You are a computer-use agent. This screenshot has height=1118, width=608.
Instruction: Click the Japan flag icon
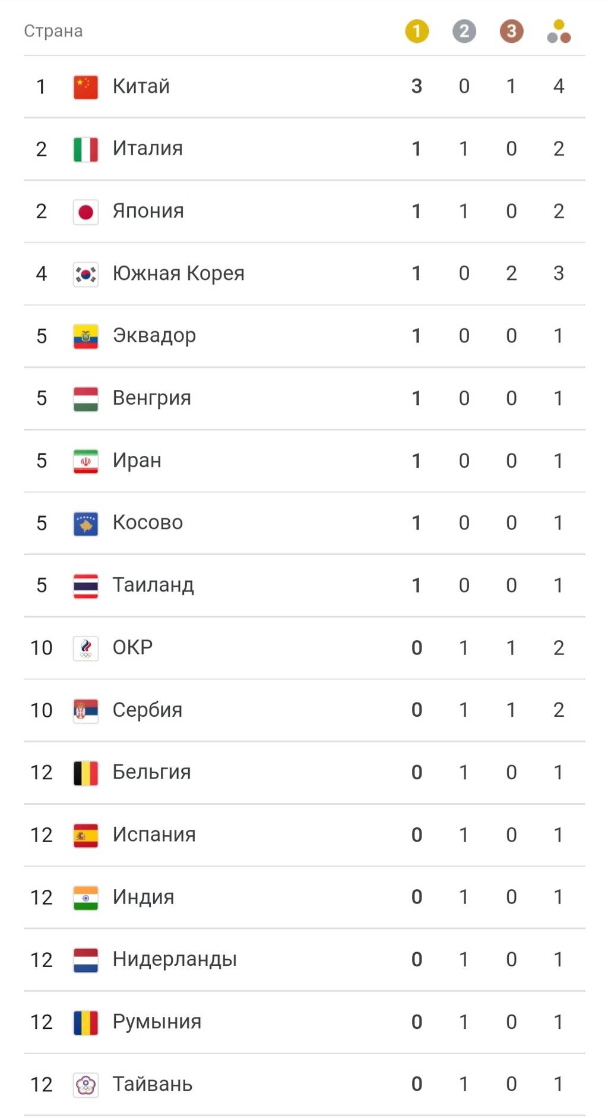point(85,212)
